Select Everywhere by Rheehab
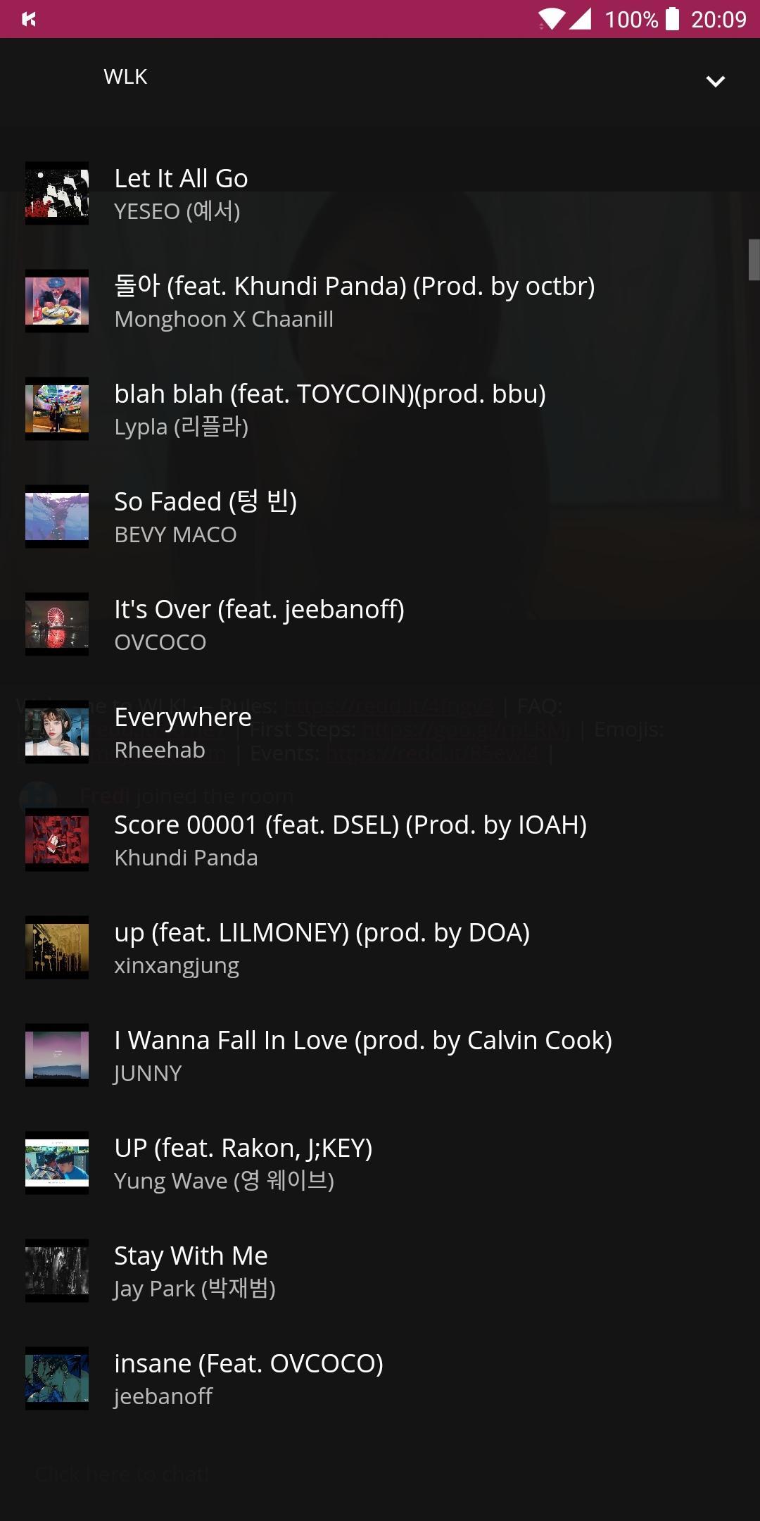Viewport: 760px width, 1521px height. pyautogui.click(x=380, y=732)
